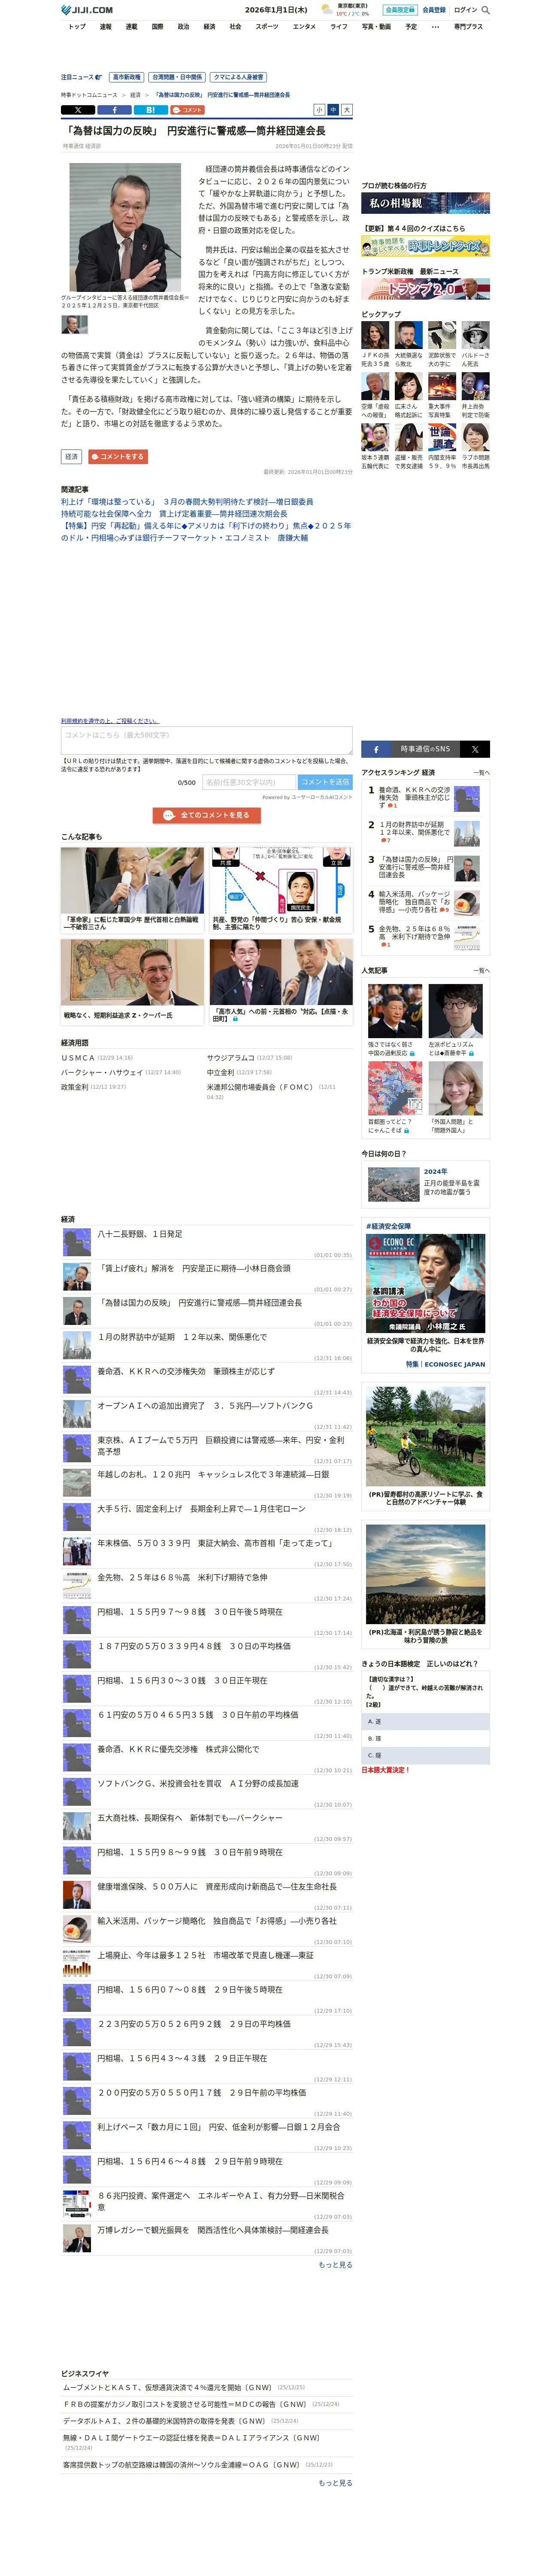
Task: Click the red コメントをする button
Action: [x=118, y=456]
